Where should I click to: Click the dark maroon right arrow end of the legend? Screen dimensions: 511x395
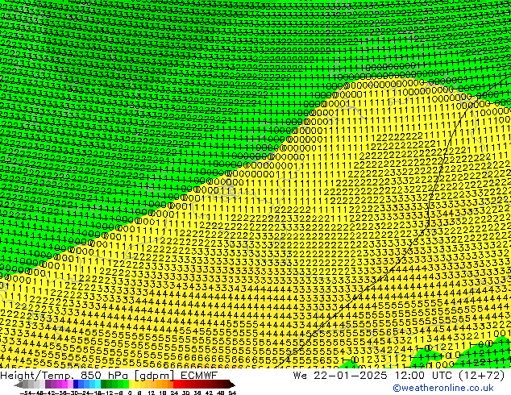tap(232, 385)
